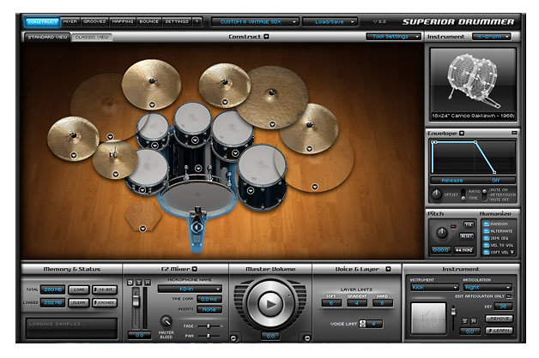
Task: Switch to Classic View
Action: [92, 37]
